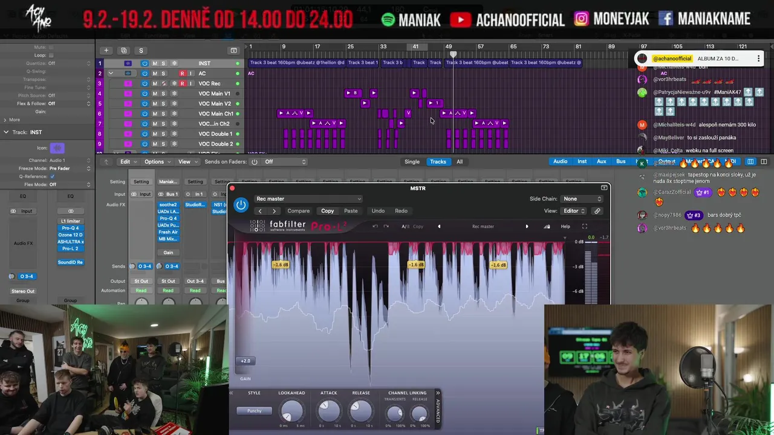Filter mixer by Inst channel strips

582,161
